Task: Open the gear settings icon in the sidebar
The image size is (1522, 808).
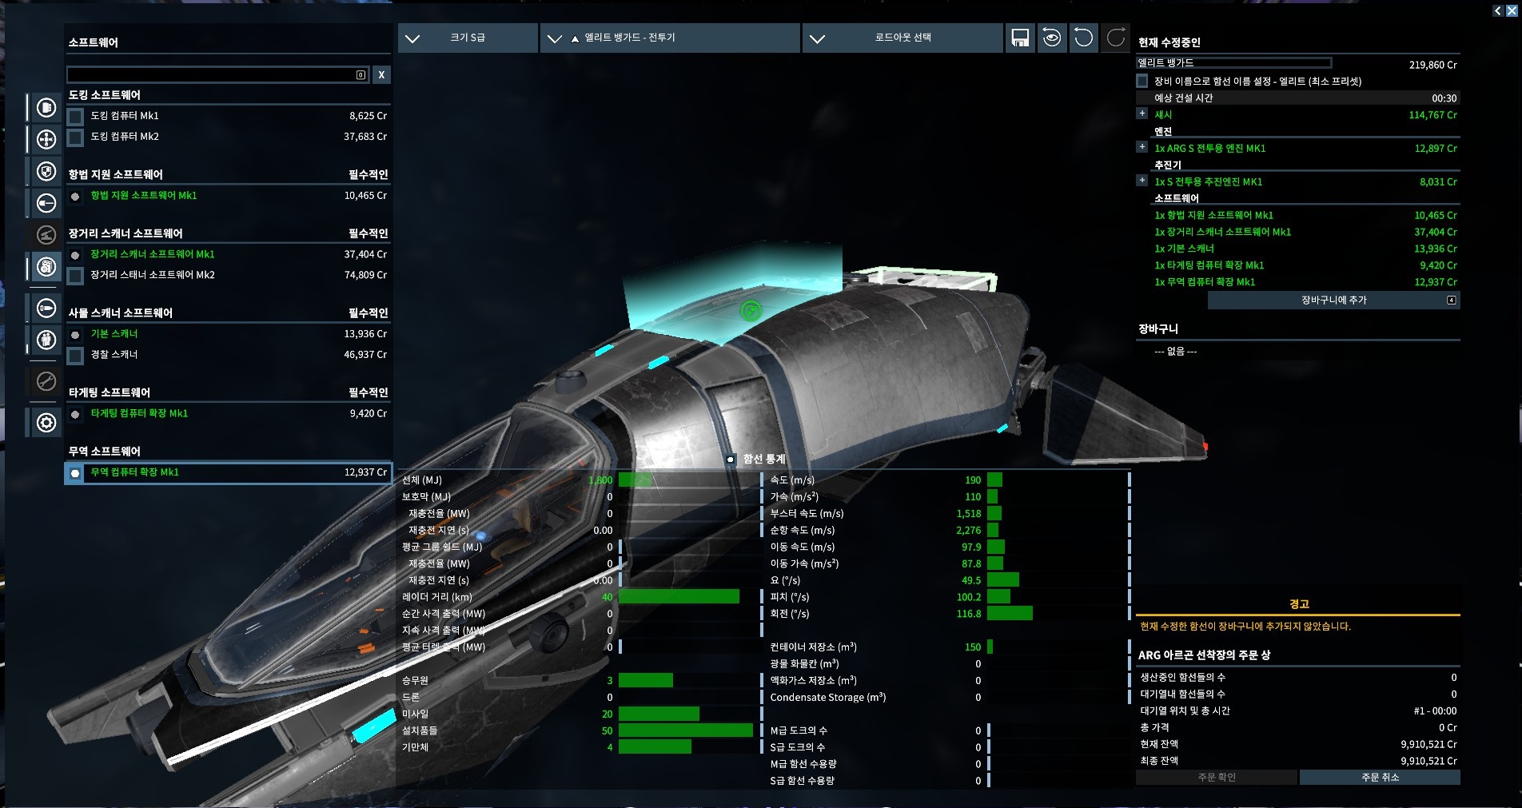Action: pyautogui.click(x=46, y=423)
